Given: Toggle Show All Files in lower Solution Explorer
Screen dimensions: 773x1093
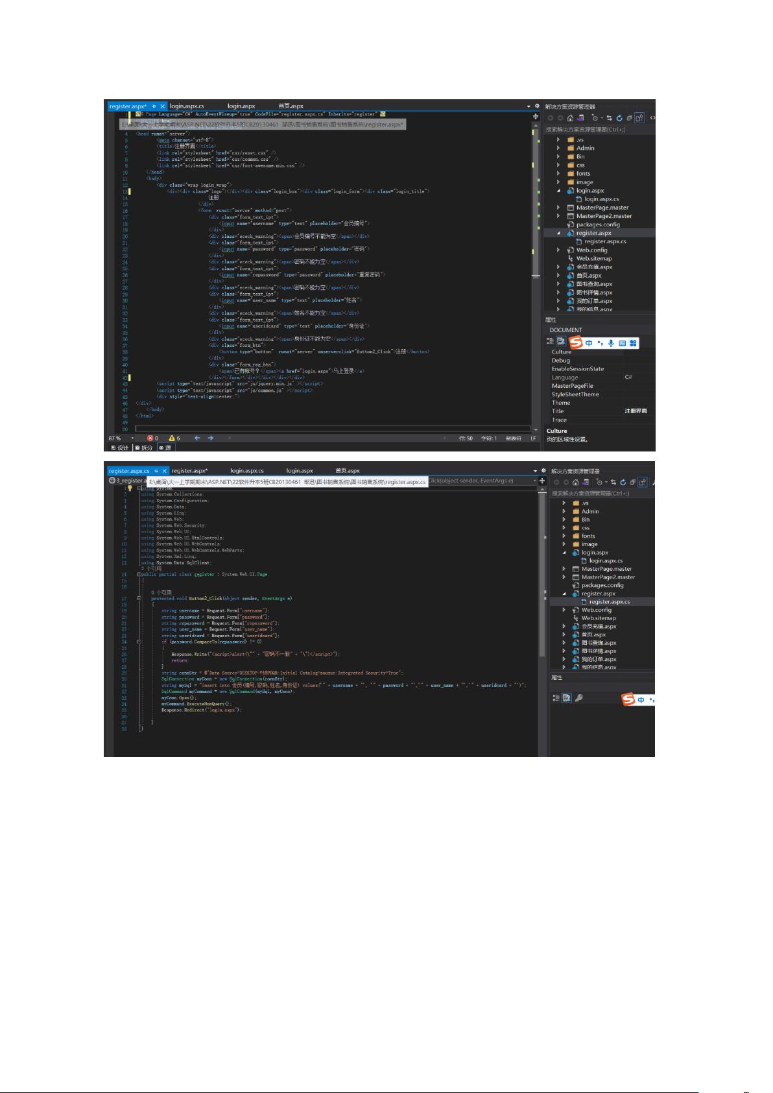Looking at the screenshot, I should [643, 482].
